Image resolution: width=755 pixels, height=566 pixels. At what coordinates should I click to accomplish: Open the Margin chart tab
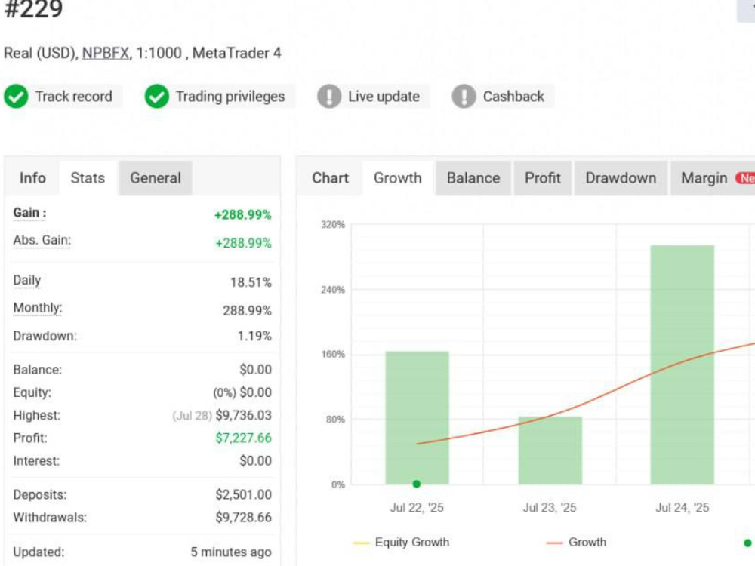pos(713,178)
